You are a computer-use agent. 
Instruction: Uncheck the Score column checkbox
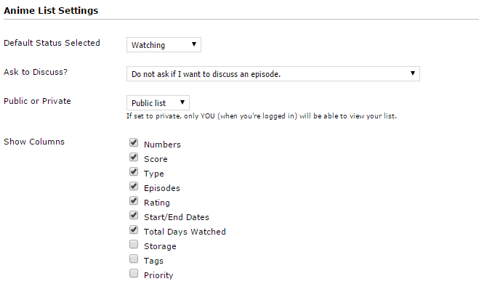(134, 157)
